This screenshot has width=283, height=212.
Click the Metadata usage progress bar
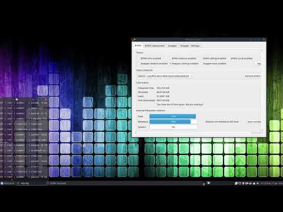click(x=173, y=122)
